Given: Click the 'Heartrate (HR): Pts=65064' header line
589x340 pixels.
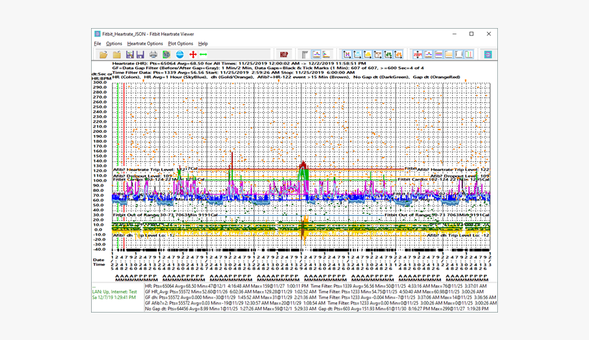Looking at the screenshot, I should pyautogui.click(x=239, y=64).
